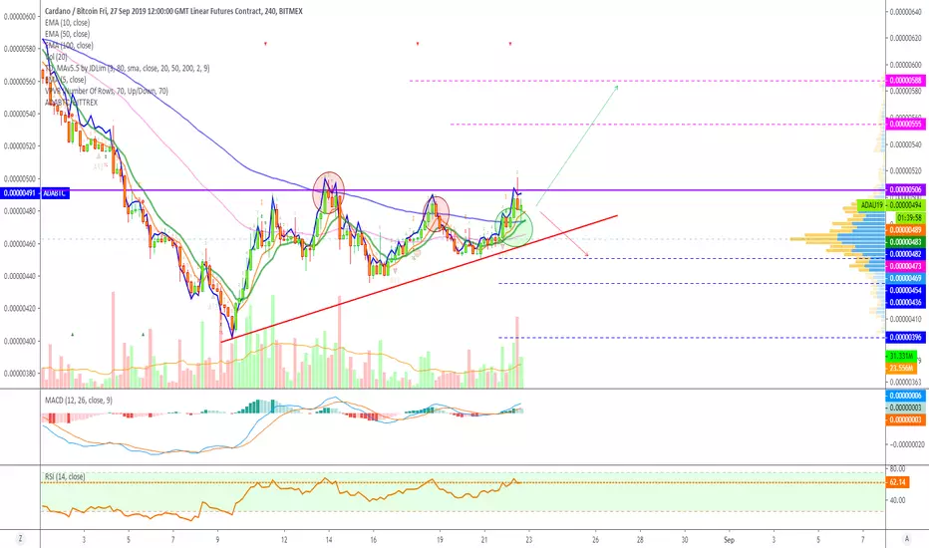Select the light blue 0.00000469 price label
Viewport: 929px width, 548px height.
tap(905, 278)
